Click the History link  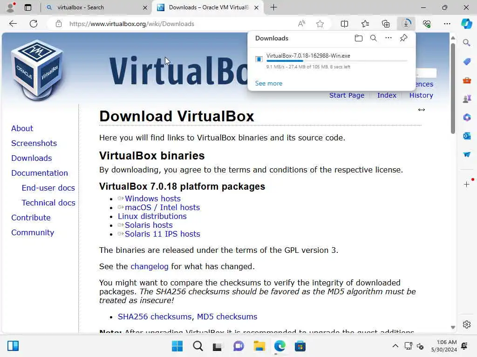(x=421, y=95)
